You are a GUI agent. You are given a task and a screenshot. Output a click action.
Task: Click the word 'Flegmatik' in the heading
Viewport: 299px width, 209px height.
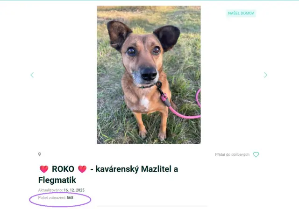[x=57, y=180]
